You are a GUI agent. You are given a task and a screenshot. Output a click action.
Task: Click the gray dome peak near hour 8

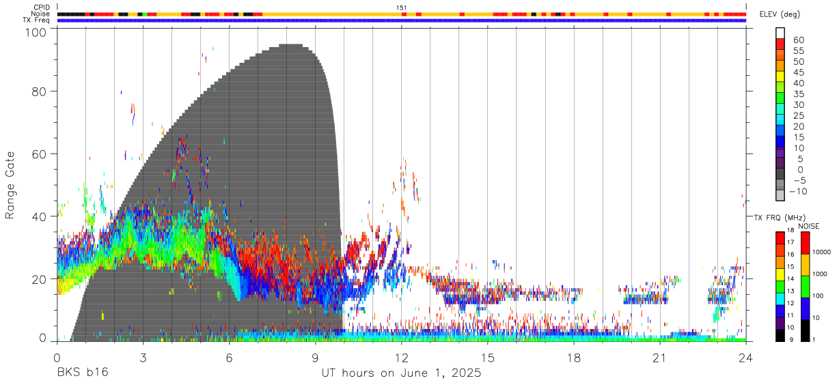[x=291, y=47]
